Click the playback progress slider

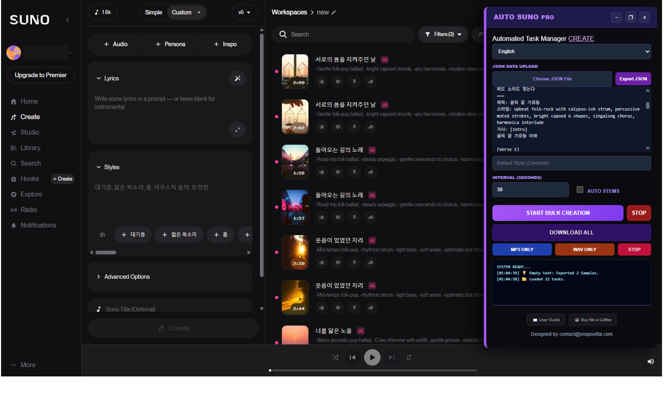coord(373,370)
